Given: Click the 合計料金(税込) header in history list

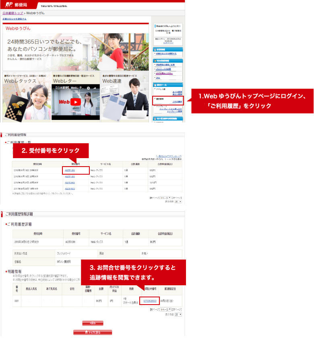Looking at the screenshot, I should [165, 164].
